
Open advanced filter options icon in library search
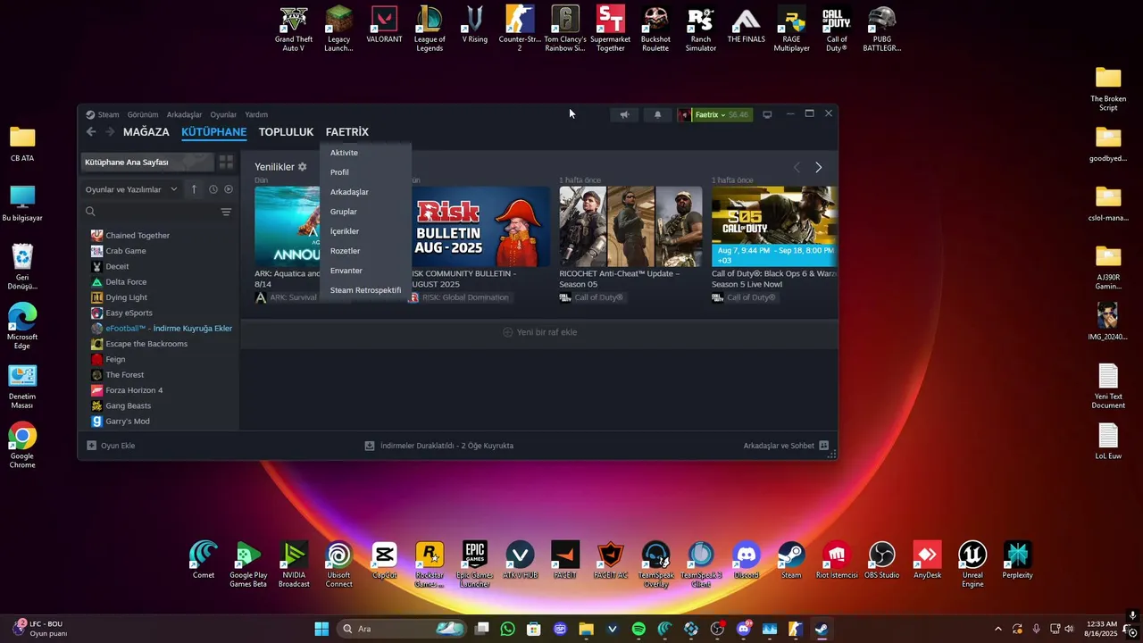tap(226, 212)
